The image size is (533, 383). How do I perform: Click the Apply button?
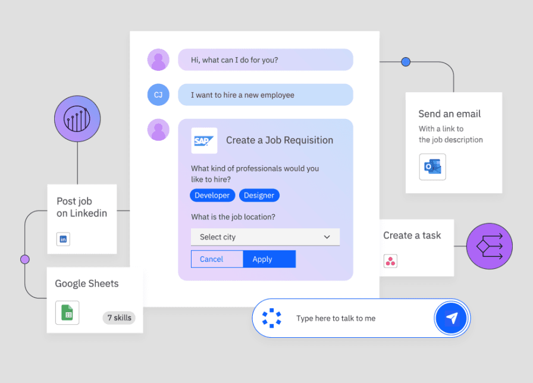(x=269, y=259)
